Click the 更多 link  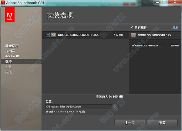pos(175,27)
